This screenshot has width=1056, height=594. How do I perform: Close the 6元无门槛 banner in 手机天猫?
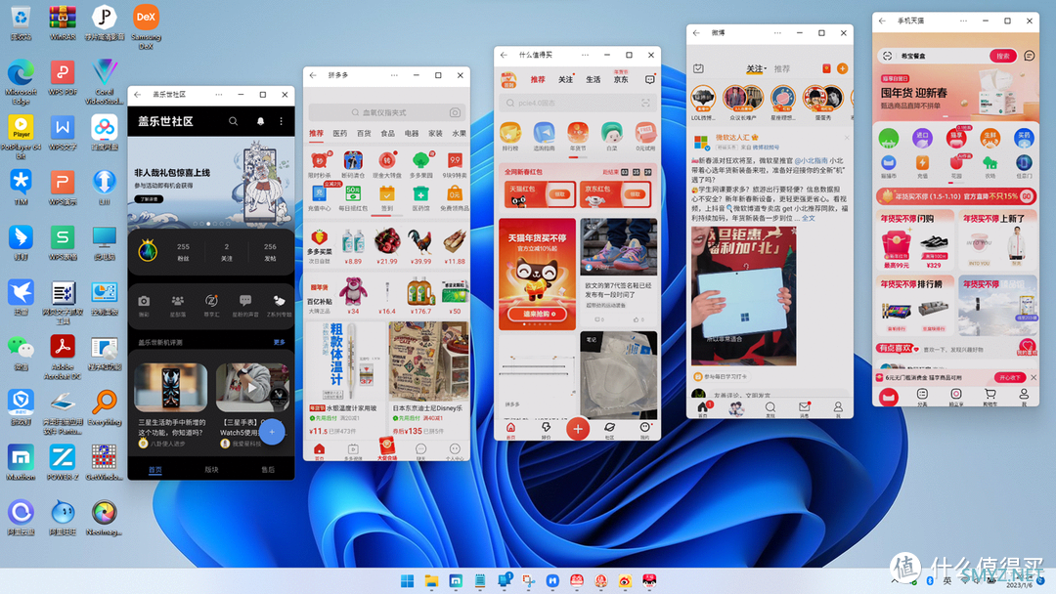click(x=1034, y=377)
